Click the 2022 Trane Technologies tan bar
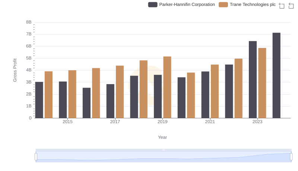 pos(238,89)
